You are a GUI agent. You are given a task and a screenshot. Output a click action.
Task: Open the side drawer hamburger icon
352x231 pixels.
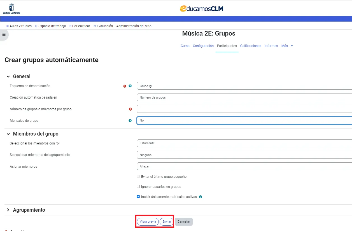pos(4,34)
